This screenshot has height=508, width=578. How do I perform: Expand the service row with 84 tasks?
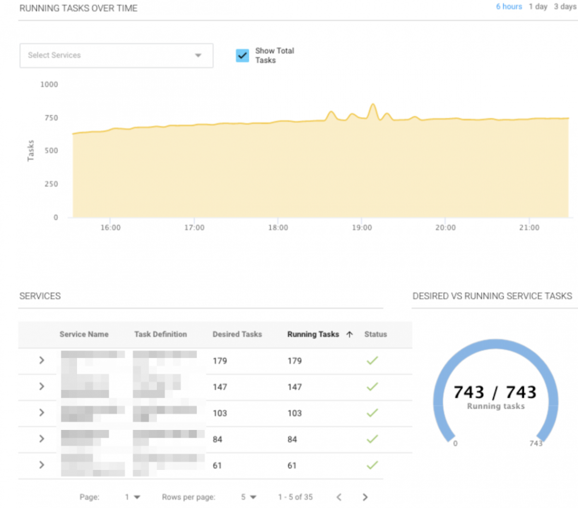(x=41, y=439)
